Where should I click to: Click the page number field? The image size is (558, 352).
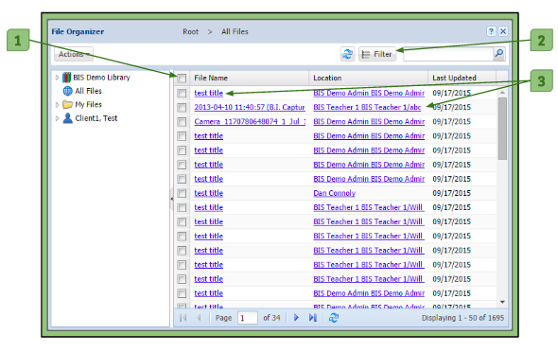pos(248,318)
